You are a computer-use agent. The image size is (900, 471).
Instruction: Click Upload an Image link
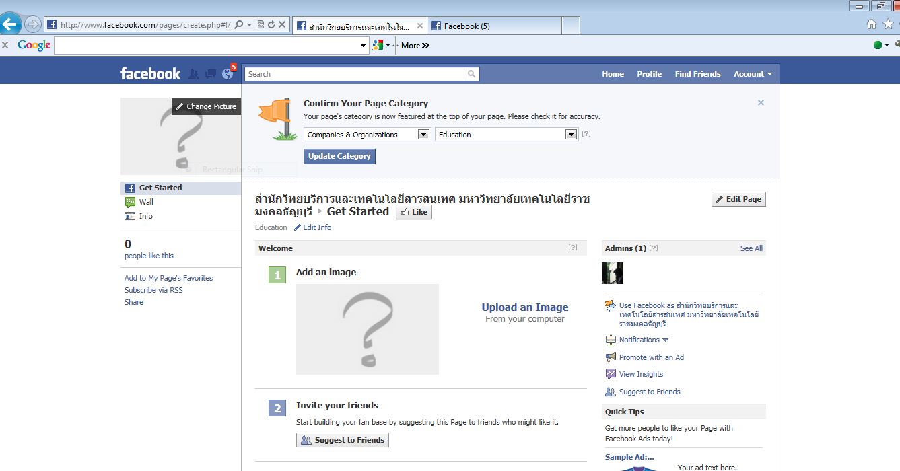(525, 307)
